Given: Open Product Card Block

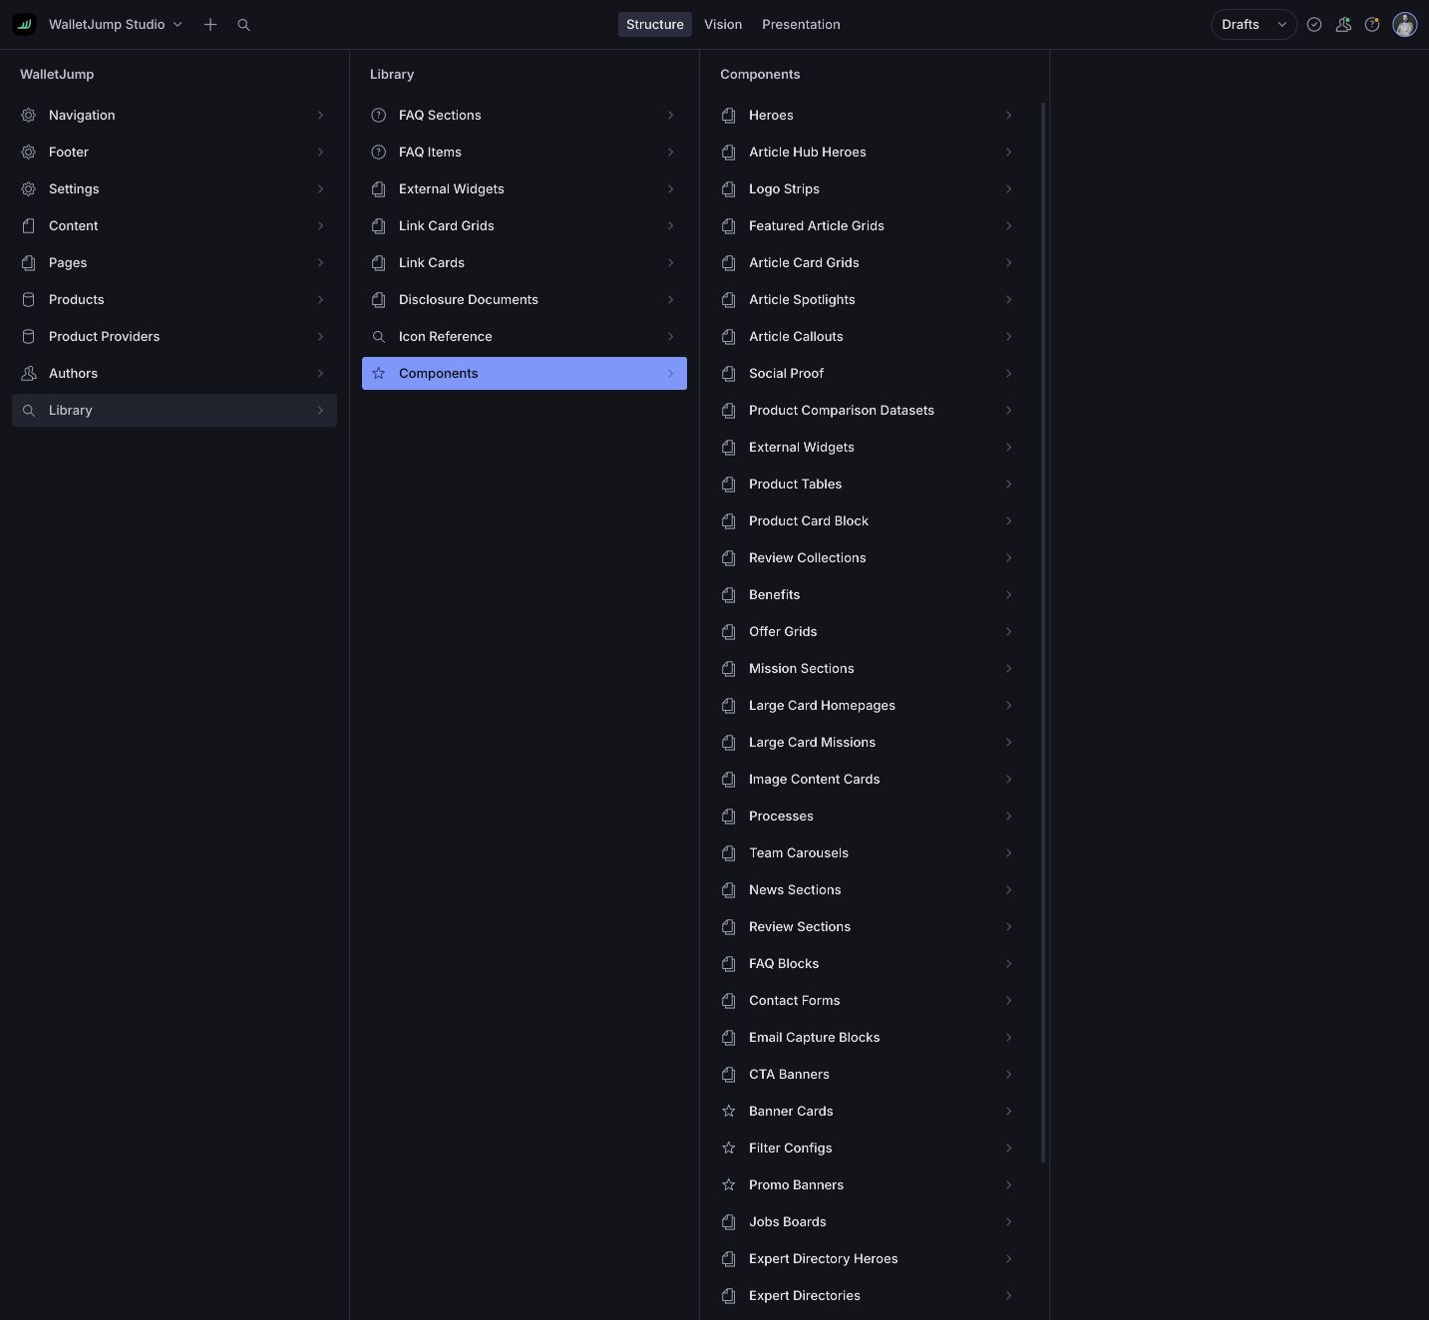Looking at the screenshot, I should [869, 520].
